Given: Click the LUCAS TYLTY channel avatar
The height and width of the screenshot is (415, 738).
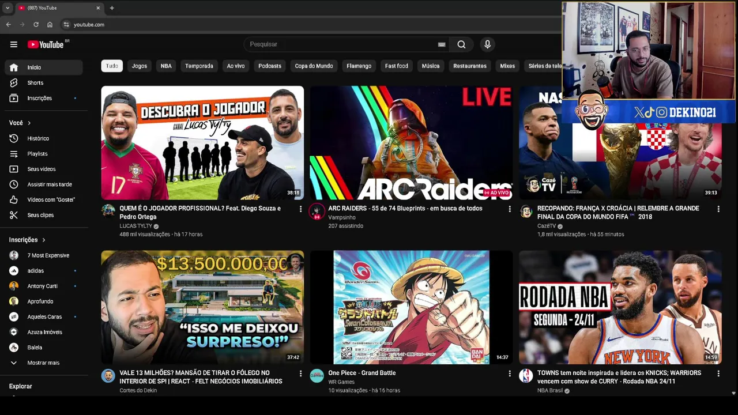Looking at the screenshot, I should pos(108,211).
